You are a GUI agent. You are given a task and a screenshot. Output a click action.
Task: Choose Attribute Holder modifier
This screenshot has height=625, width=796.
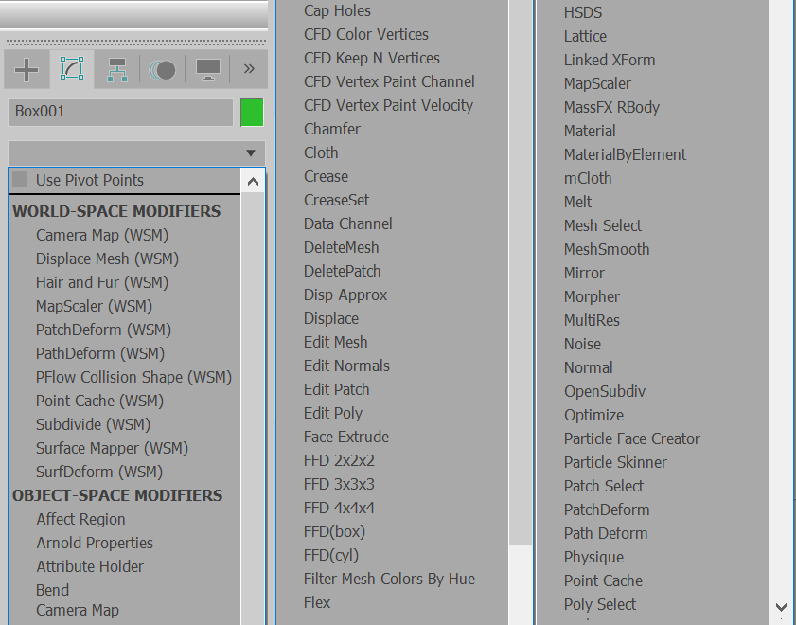(90, 566)
